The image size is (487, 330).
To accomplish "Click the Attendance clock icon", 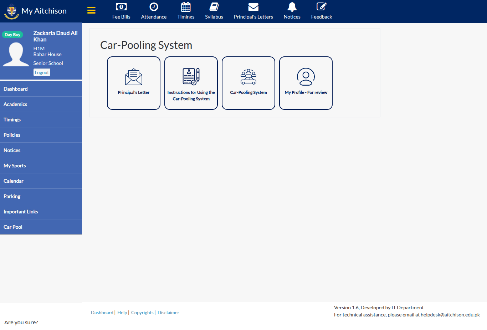I will tap(154, 7).
